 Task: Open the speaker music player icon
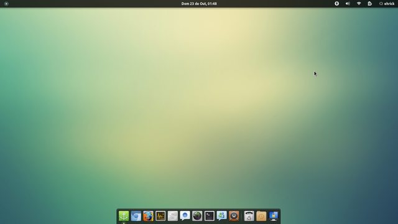pos(234,216)
